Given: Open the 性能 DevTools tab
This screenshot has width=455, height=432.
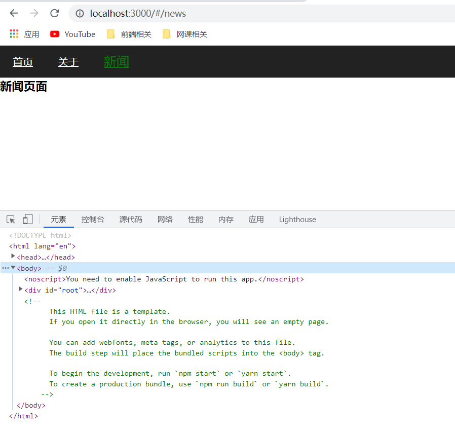Looking at the screenshot, I should pos(195,220).
